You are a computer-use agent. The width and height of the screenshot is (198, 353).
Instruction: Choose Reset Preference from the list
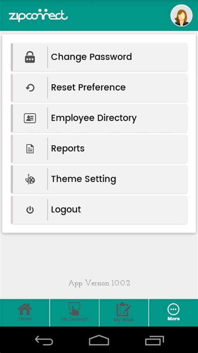point(99,88)
